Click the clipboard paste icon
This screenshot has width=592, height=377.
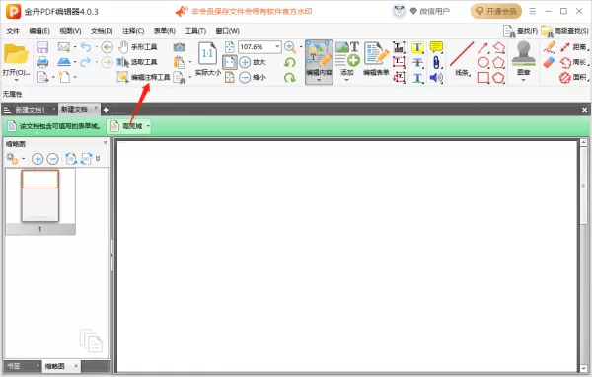tap(179, 62)
